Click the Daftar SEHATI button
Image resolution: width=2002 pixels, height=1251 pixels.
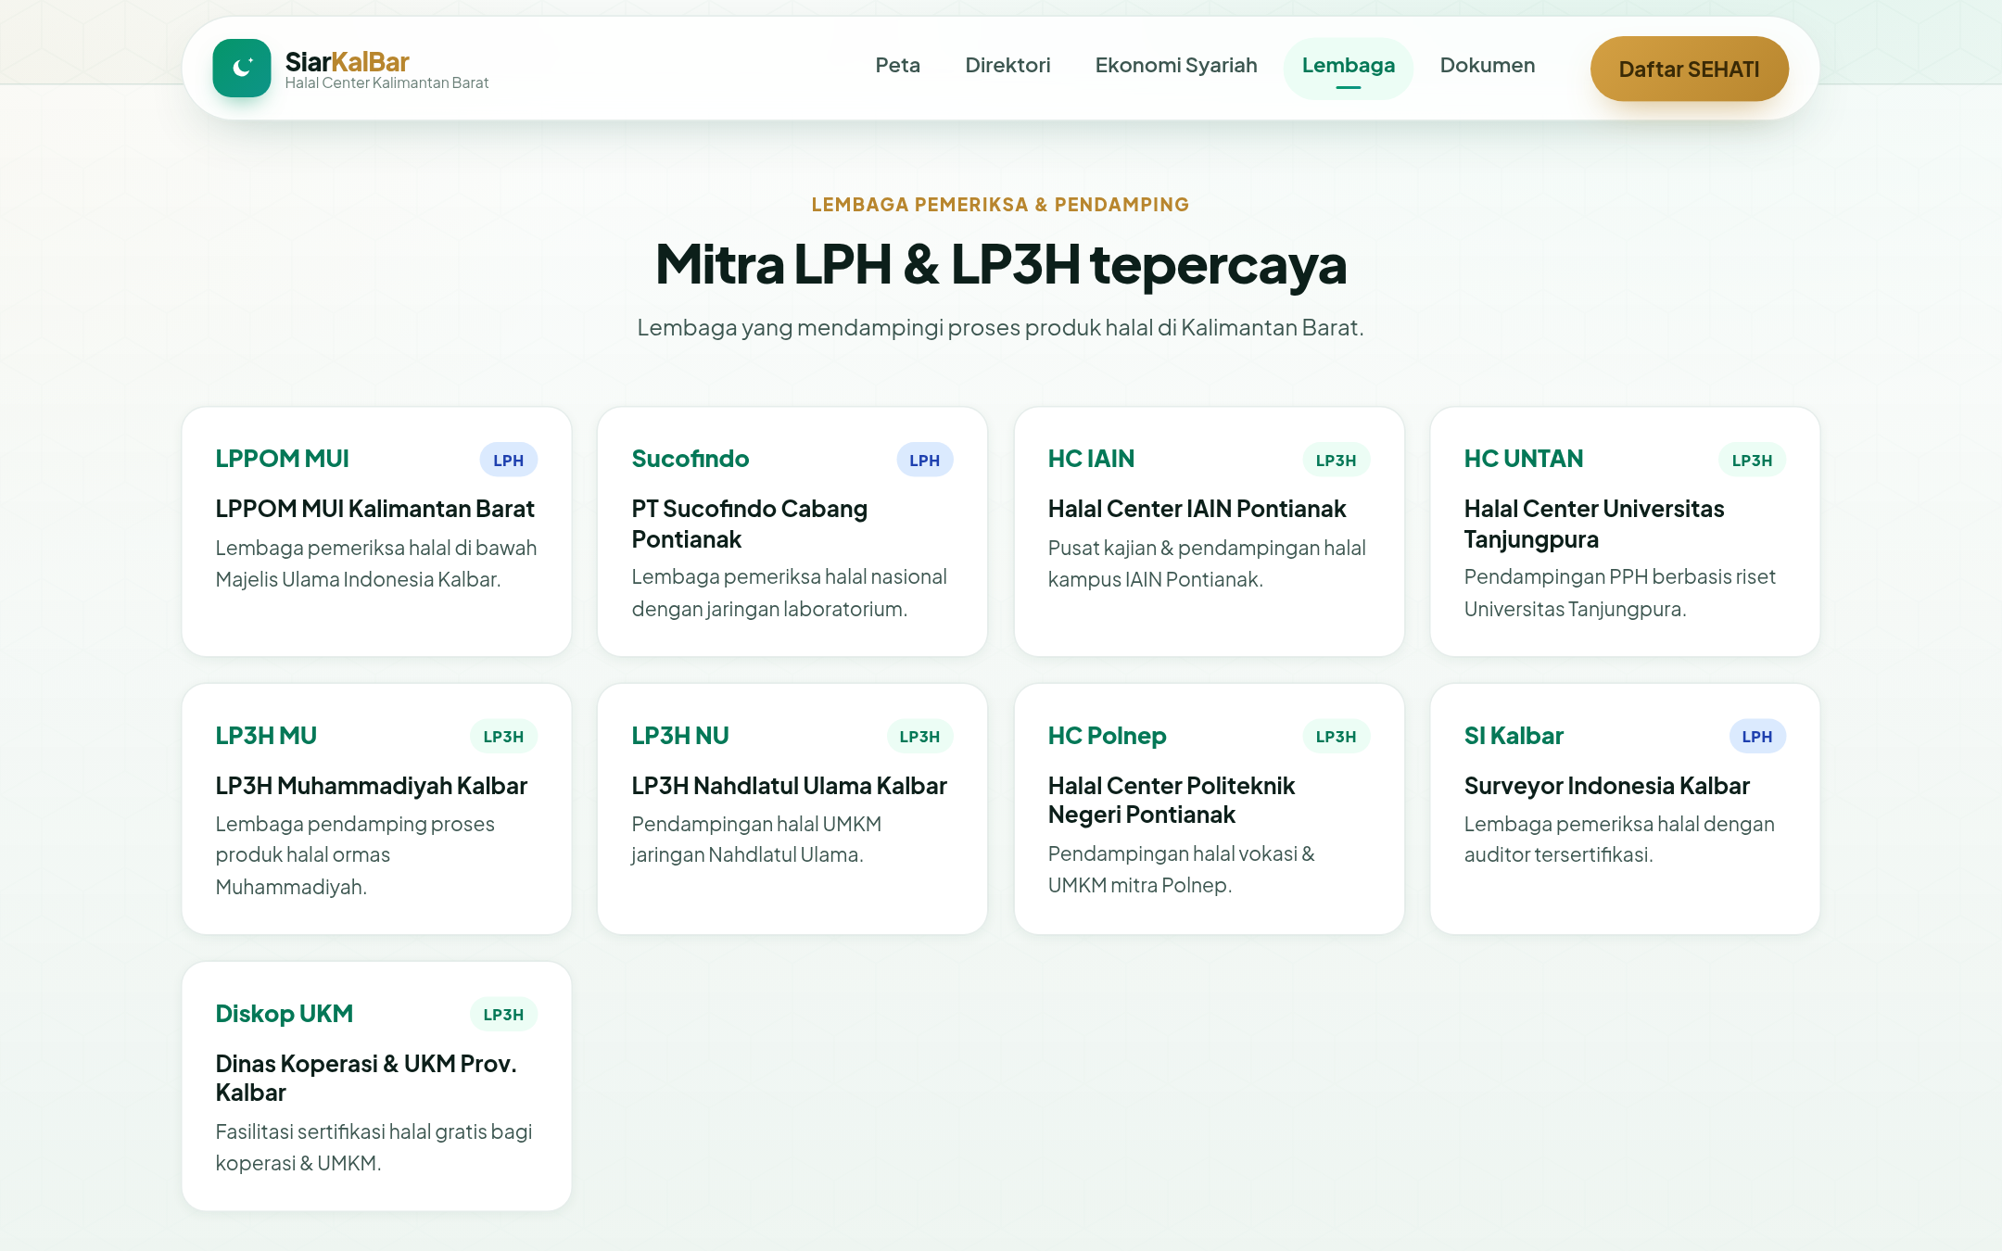click(x=1689, y=69)
